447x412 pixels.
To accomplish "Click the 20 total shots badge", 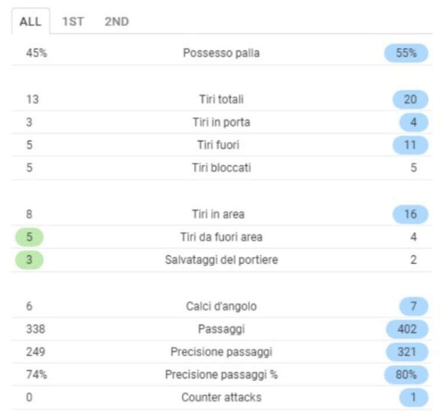I will click(410, 100).
